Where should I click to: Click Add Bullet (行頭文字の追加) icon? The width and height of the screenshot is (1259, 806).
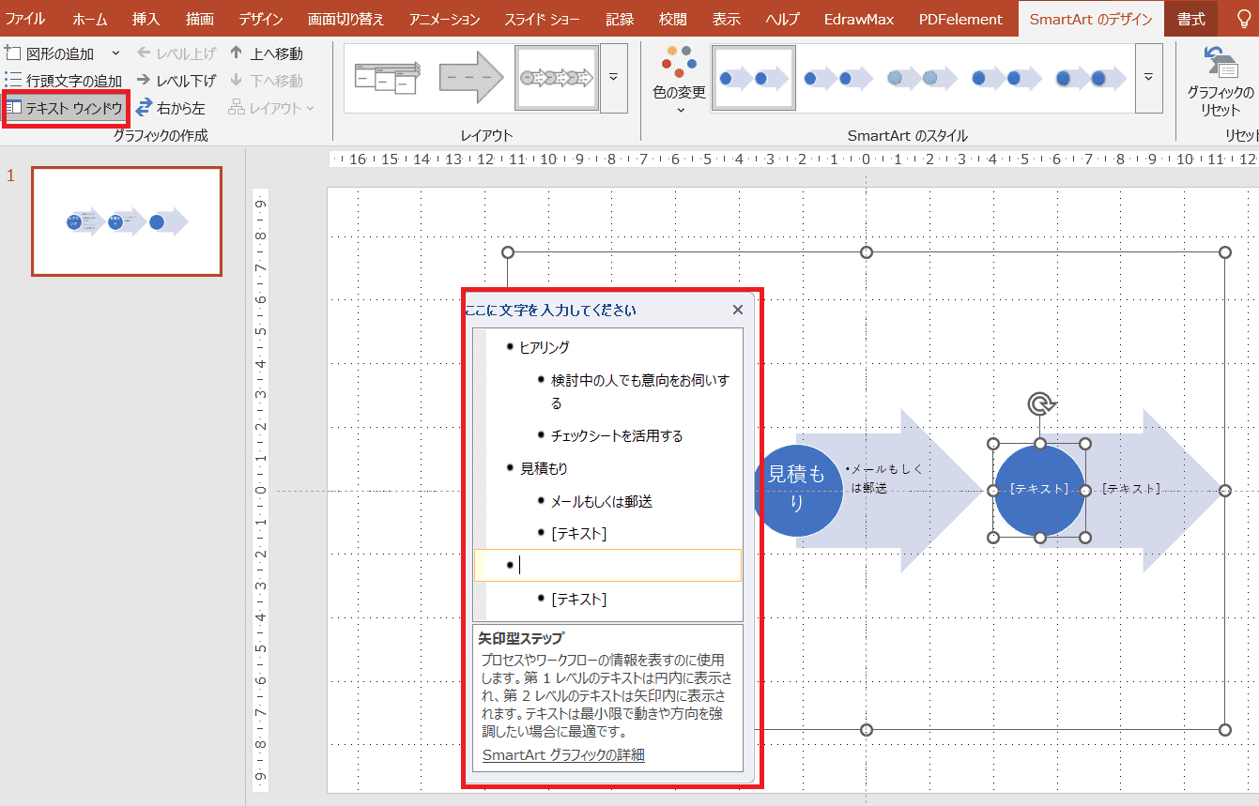[x=13, y=81]
